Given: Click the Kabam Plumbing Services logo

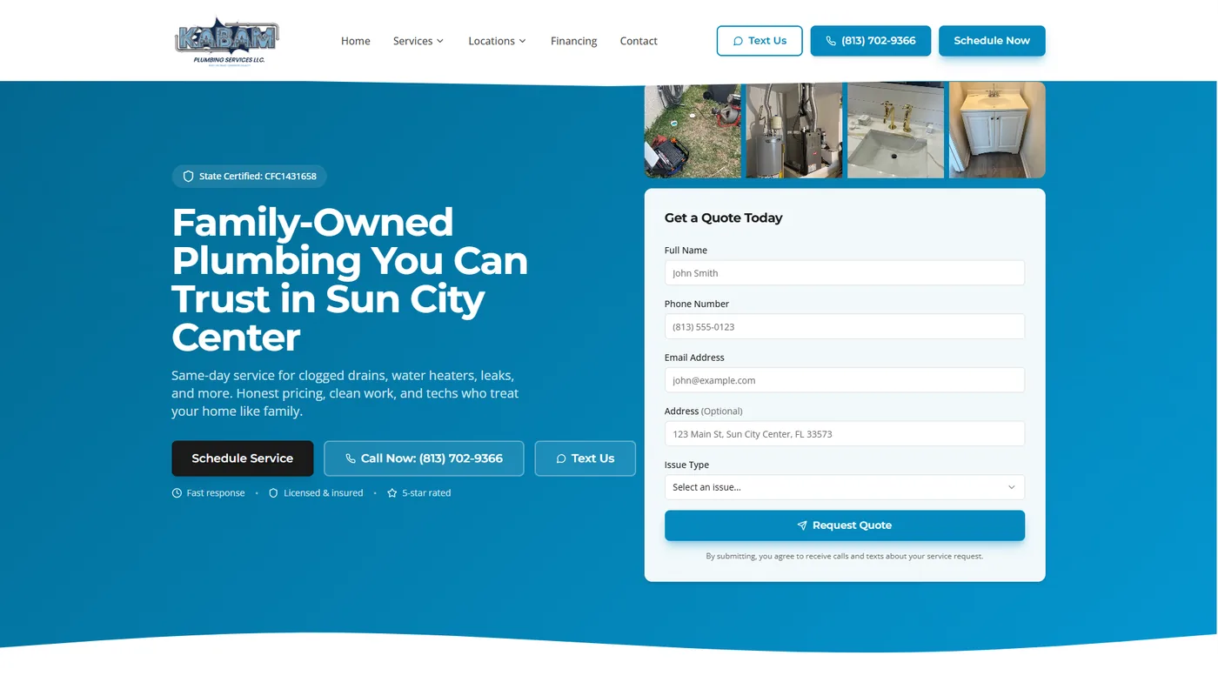Looking at the screenshot, I should tap(226, 41).
